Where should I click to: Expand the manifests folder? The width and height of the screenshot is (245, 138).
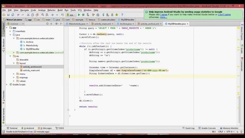tap(10, 31)
